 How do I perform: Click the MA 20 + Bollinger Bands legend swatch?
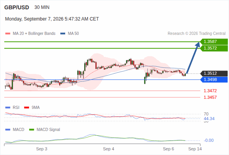[x=8, y=34]
